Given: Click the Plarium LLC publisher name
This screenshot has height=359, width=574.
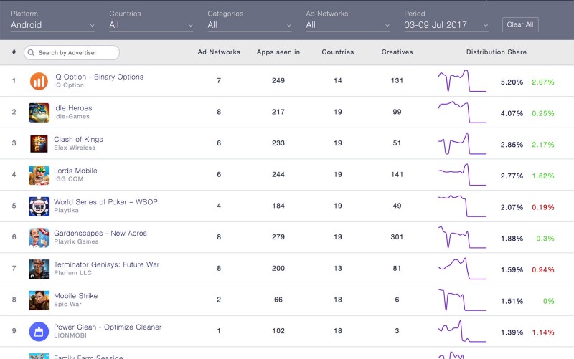Looking at the screenshot, I should pos(73,273).
